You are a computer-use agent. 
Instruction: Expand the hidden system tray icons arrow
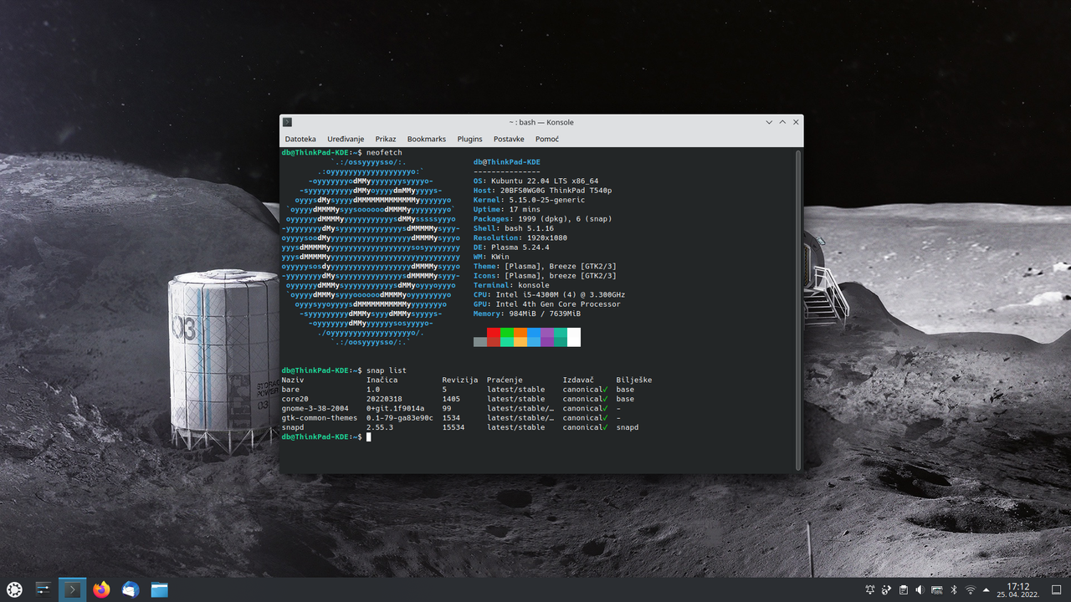pyautogui.click(x=986, y=590)
